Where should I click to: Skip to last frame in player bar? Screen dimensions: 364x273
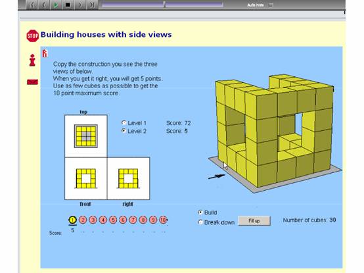pos(92,5)
